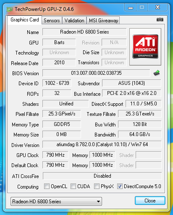Toggle the DirectCompute 5.0 checkbox

120,186
